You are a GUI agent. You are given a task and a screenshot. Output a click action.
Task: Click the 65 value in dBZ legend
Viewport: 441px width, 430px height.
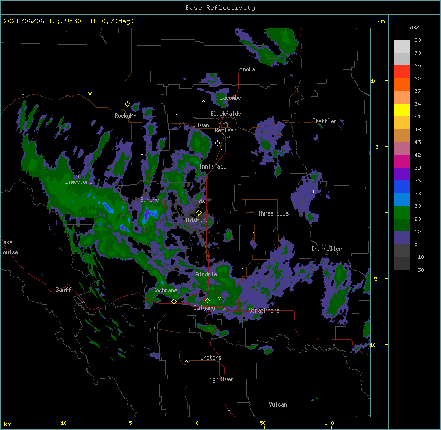coord(417,66)
